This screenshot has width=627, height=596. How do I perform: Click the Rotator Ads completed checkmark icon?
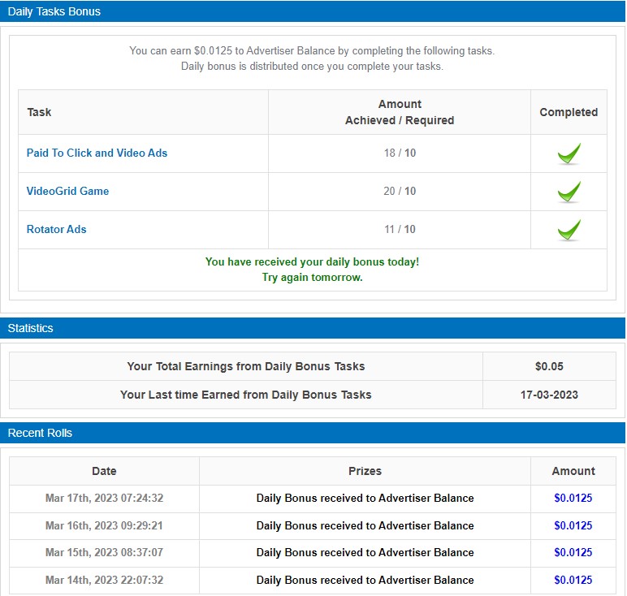(x=569, y=230)
